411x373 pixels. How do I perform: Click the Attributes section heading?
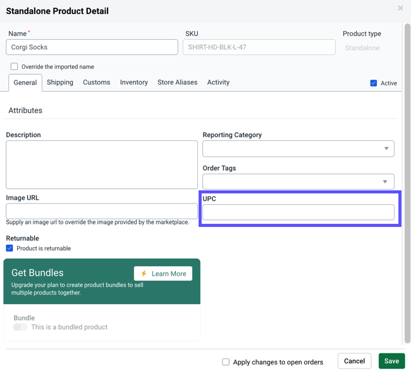click(25, 111)
